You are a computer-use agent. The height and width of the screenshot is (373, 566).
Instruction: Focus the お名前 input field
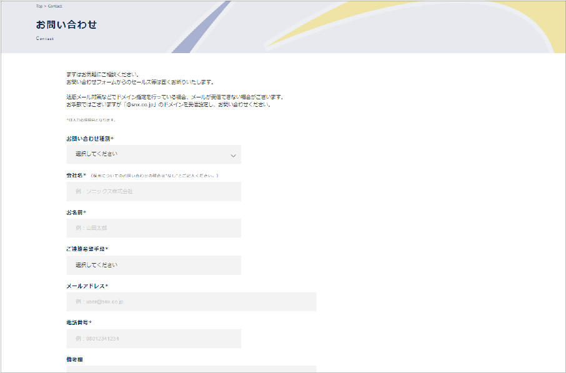coord(154,228)
